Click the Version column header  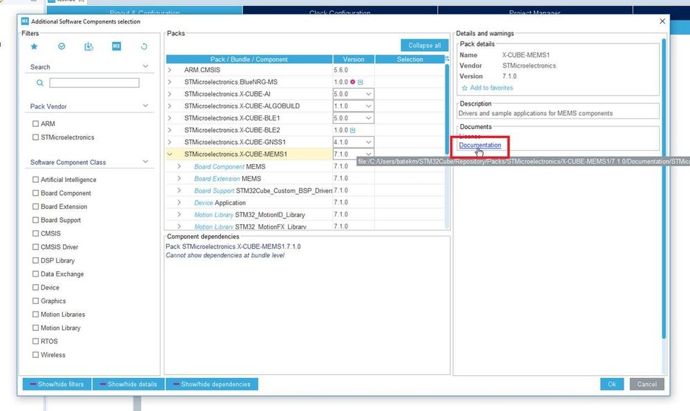pyautogui.click(x=354, y=59)
